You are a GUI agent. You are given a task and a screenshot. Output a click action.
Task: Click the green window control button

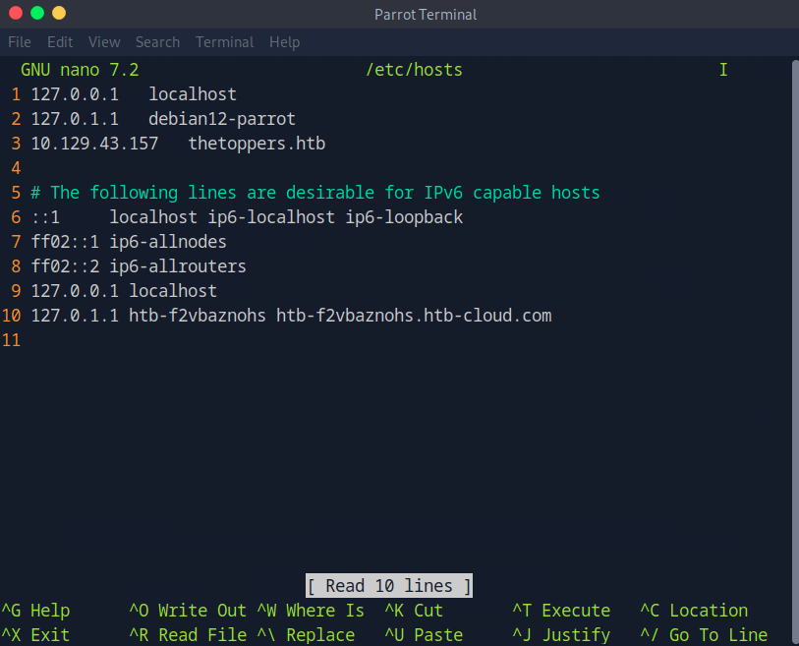pos(37,13)
